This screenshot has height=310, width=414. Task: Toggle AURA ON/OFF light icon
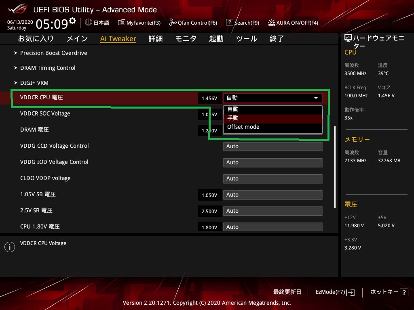tap(271, 23)
